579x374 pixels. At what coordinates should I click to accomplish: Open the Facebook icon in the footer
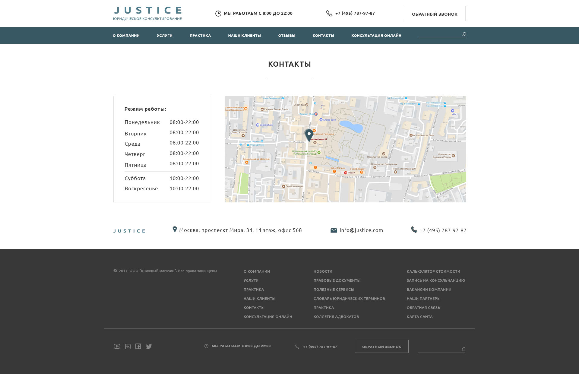tap(138, 346)
